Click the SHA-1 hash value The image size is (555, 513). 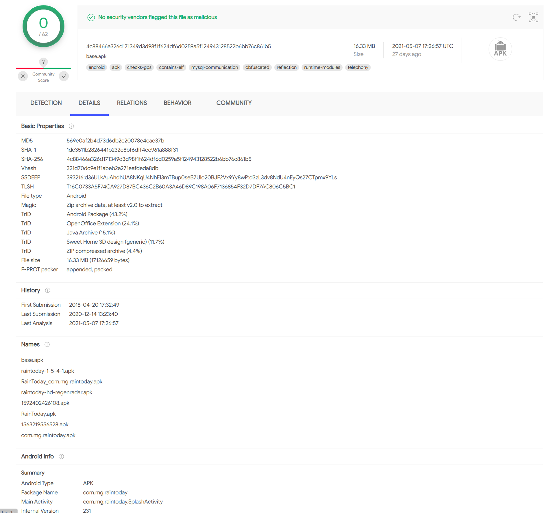(122, 150)
